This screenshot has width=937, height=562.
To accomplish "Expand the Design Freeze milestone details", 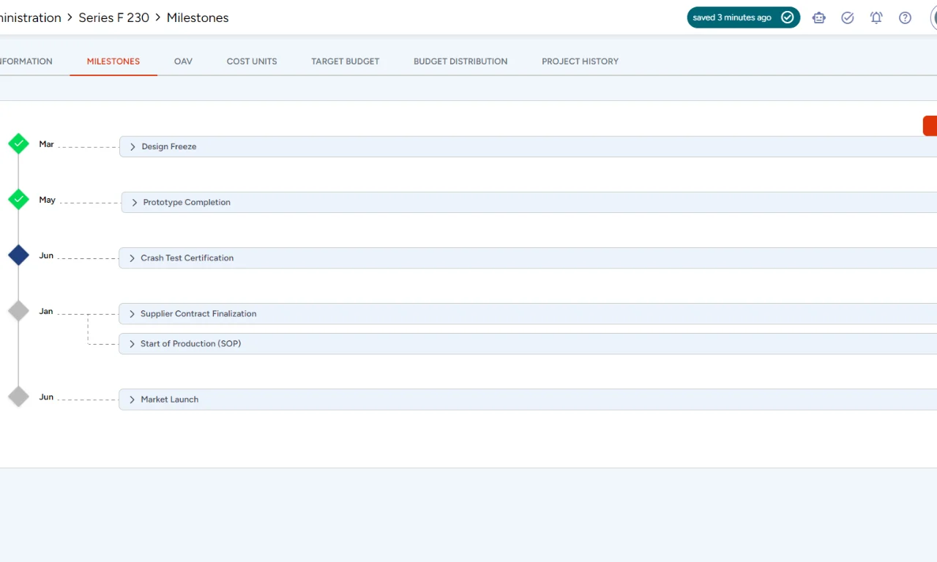I will click(x=132, y=146).
